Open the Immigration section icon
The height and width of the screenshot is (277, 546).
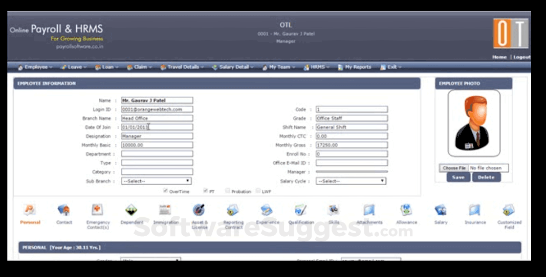pyautogui.click(x=165, y=210)
